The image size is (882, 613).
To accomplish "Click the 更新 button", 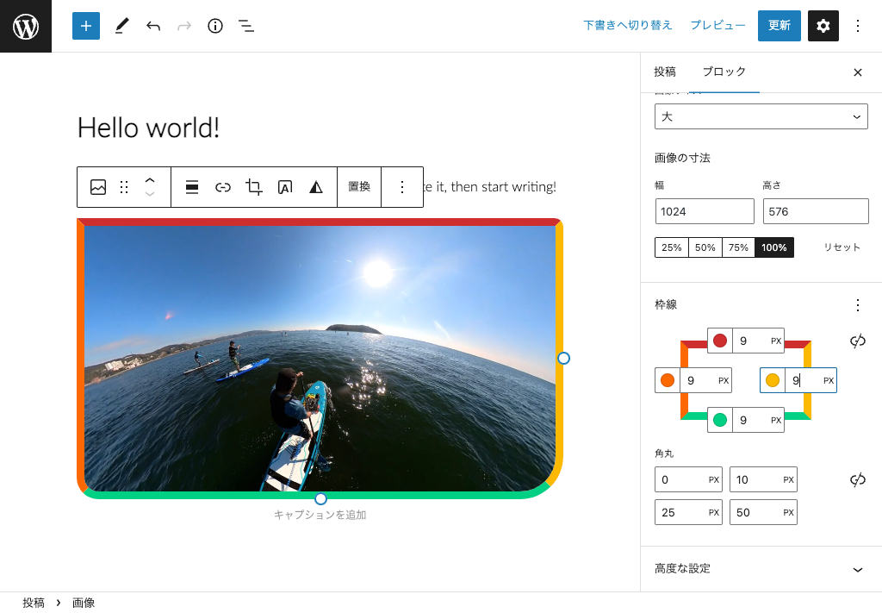I will pyautogui.click(x=779, y=26).
